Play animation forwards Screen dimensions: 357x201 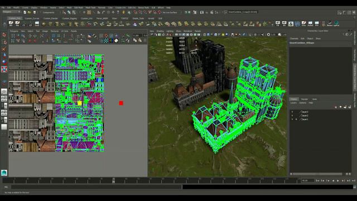[x=338, y=180]
